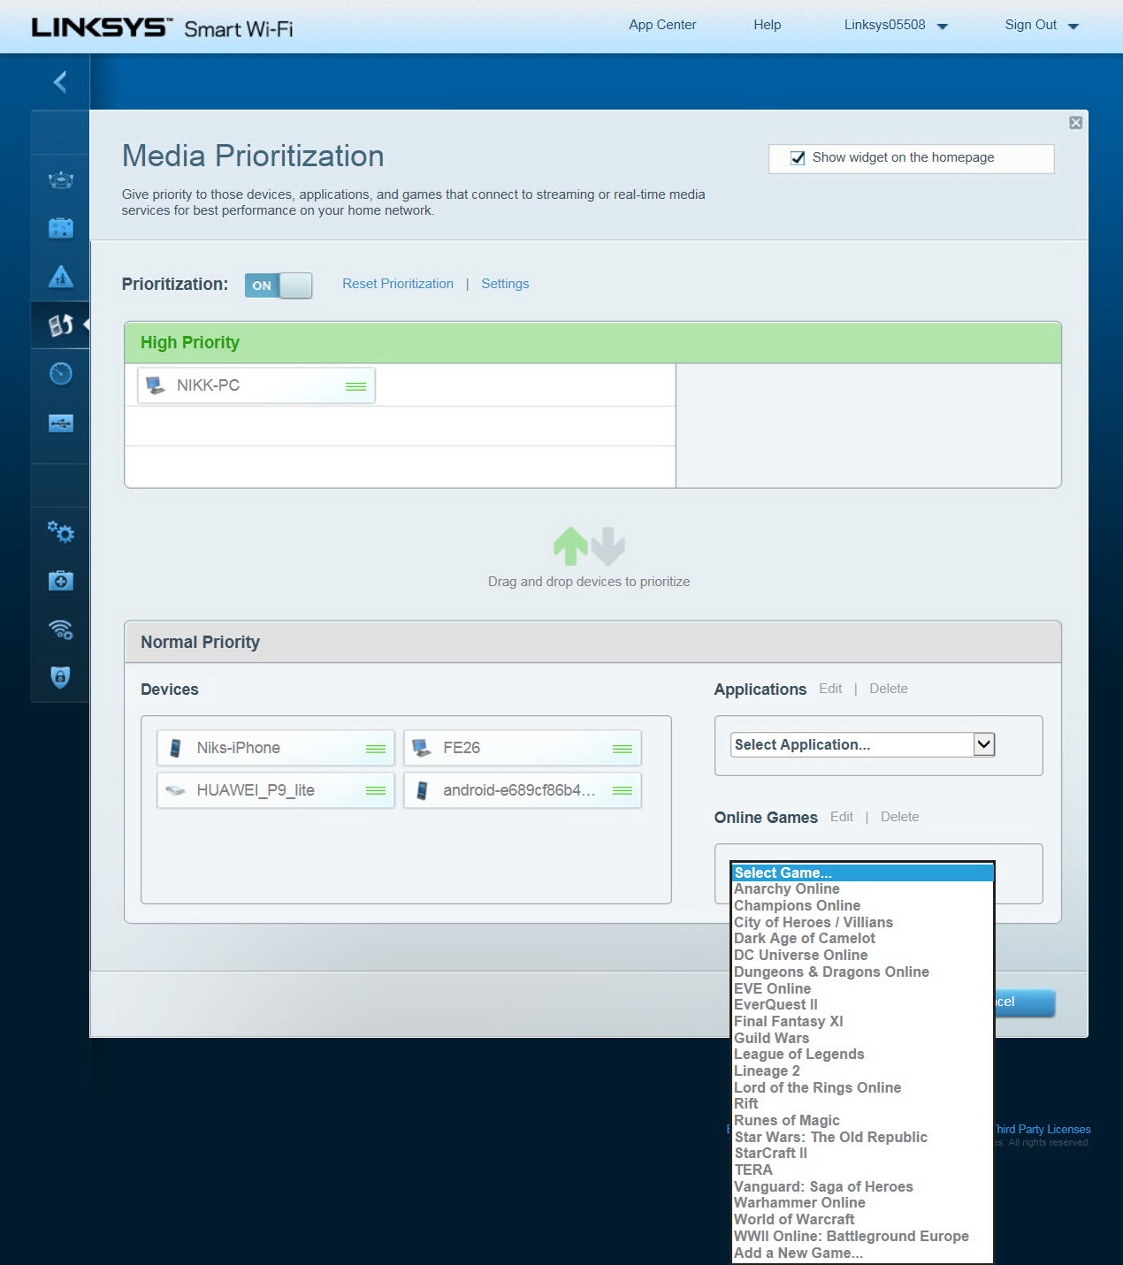Open Media Prioritization sidebar icon
This screenshot has width=1123, height=1265.
click(60, 325)
